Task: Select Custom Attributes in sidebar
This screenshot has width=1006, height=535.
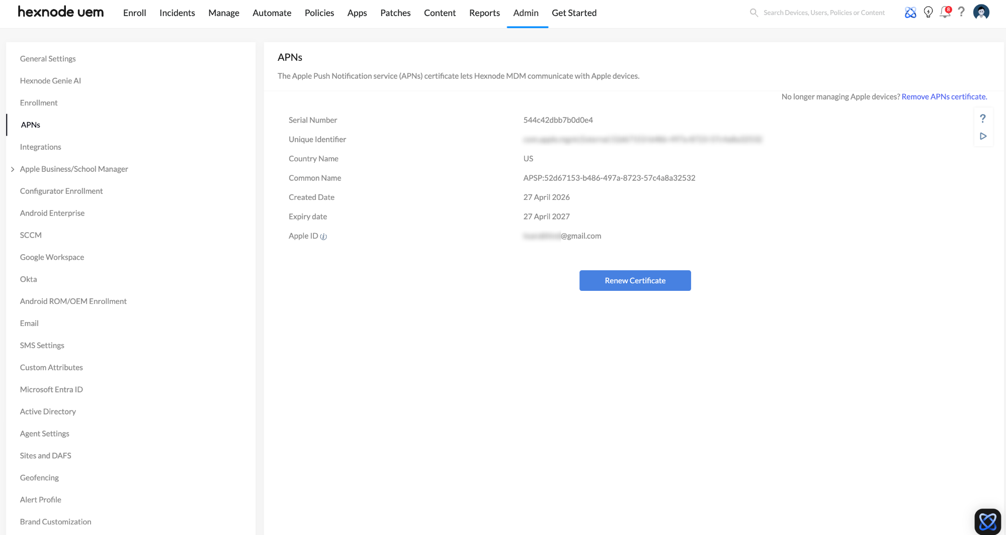Action: click(51, 368)
